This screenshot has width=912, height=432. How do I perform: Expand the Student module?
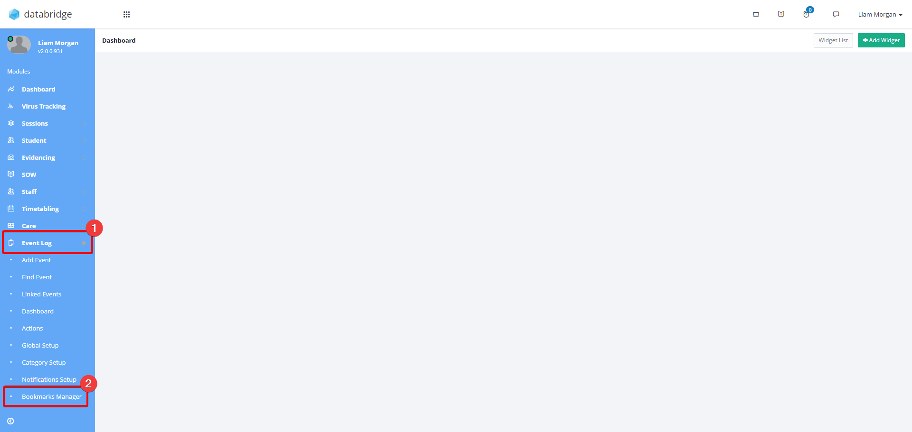[47, 140]
